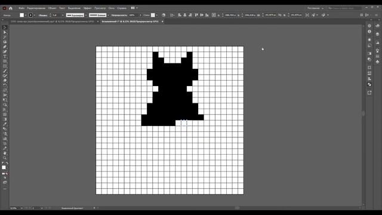Click the control bar stroke swatch
Viewport: 382px width, 215px height.
[x=30, y=15]
